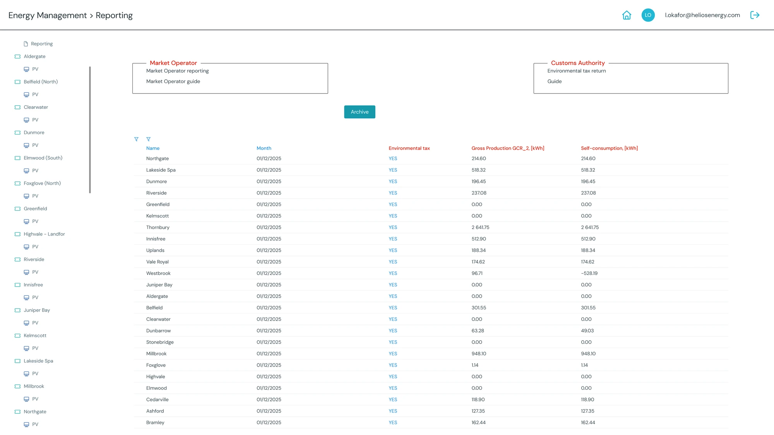Click YES in the Bramley row
Viewport: 774px width, 435px height.
[x=393, y=423]
